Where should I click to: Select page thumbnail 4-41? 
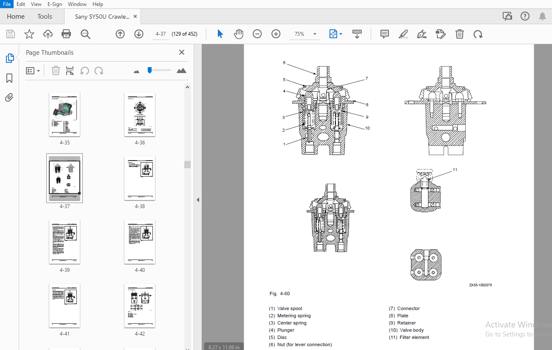coord(65,305)
